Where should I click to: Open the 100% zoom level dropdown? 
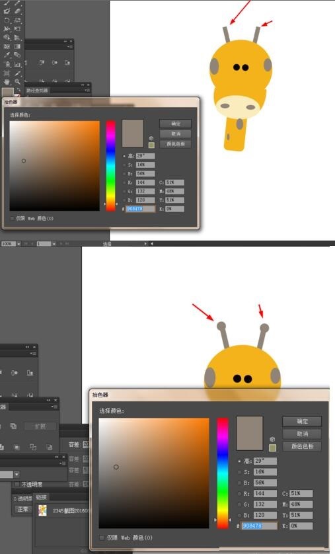click(19, 244)
